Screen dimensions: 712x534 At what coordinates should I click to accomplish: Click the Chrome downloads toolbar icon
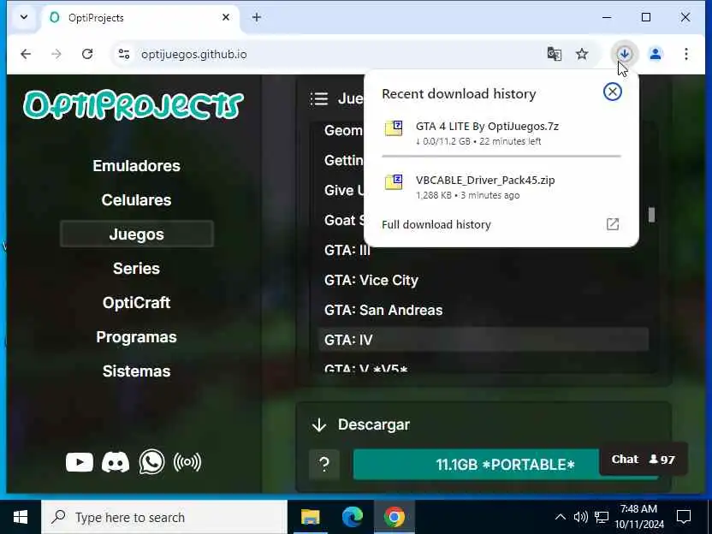click(x=625, y=54)
